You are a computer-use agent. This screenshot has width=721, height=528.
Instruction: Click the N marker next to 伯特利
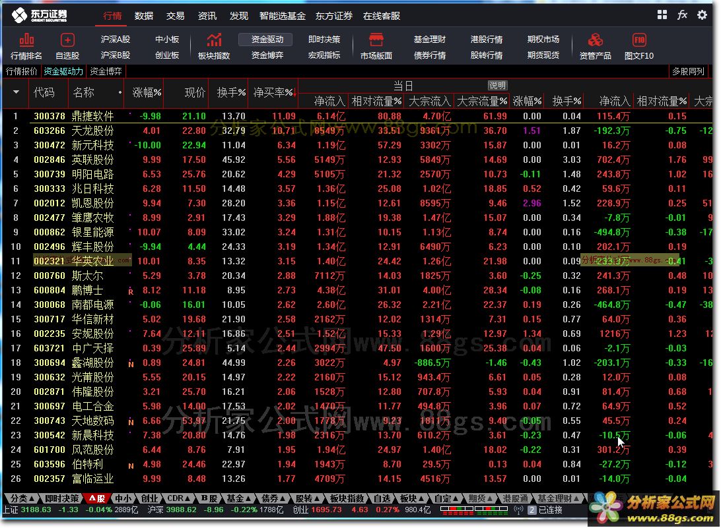pyautogui.click(x=131, y=465)
